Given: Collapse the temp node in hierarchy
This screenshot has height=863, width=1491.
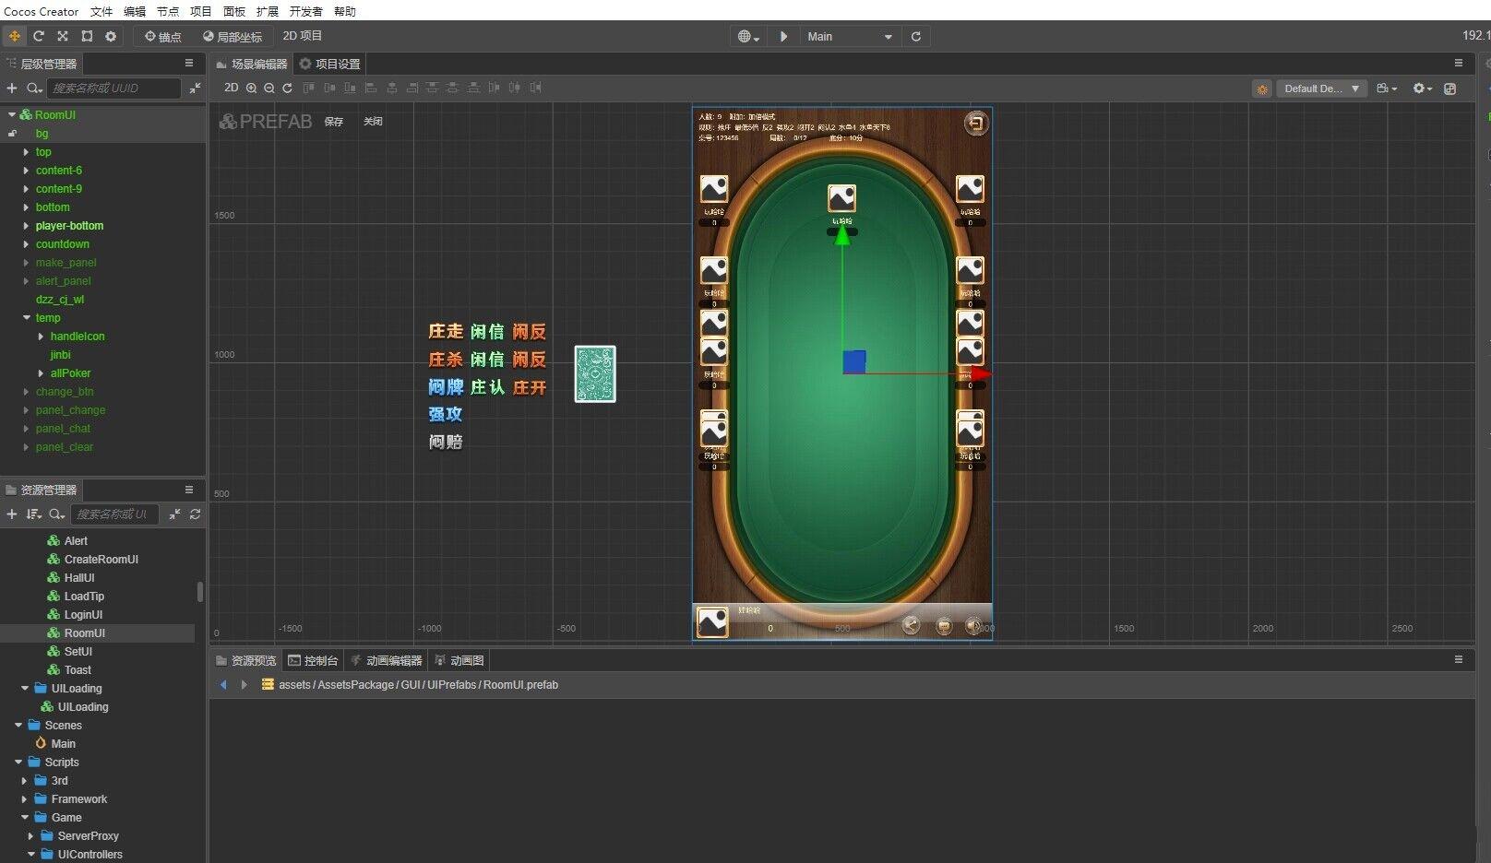Looking at the screenshot, I should pyautogui.click(x=26, y=318).
